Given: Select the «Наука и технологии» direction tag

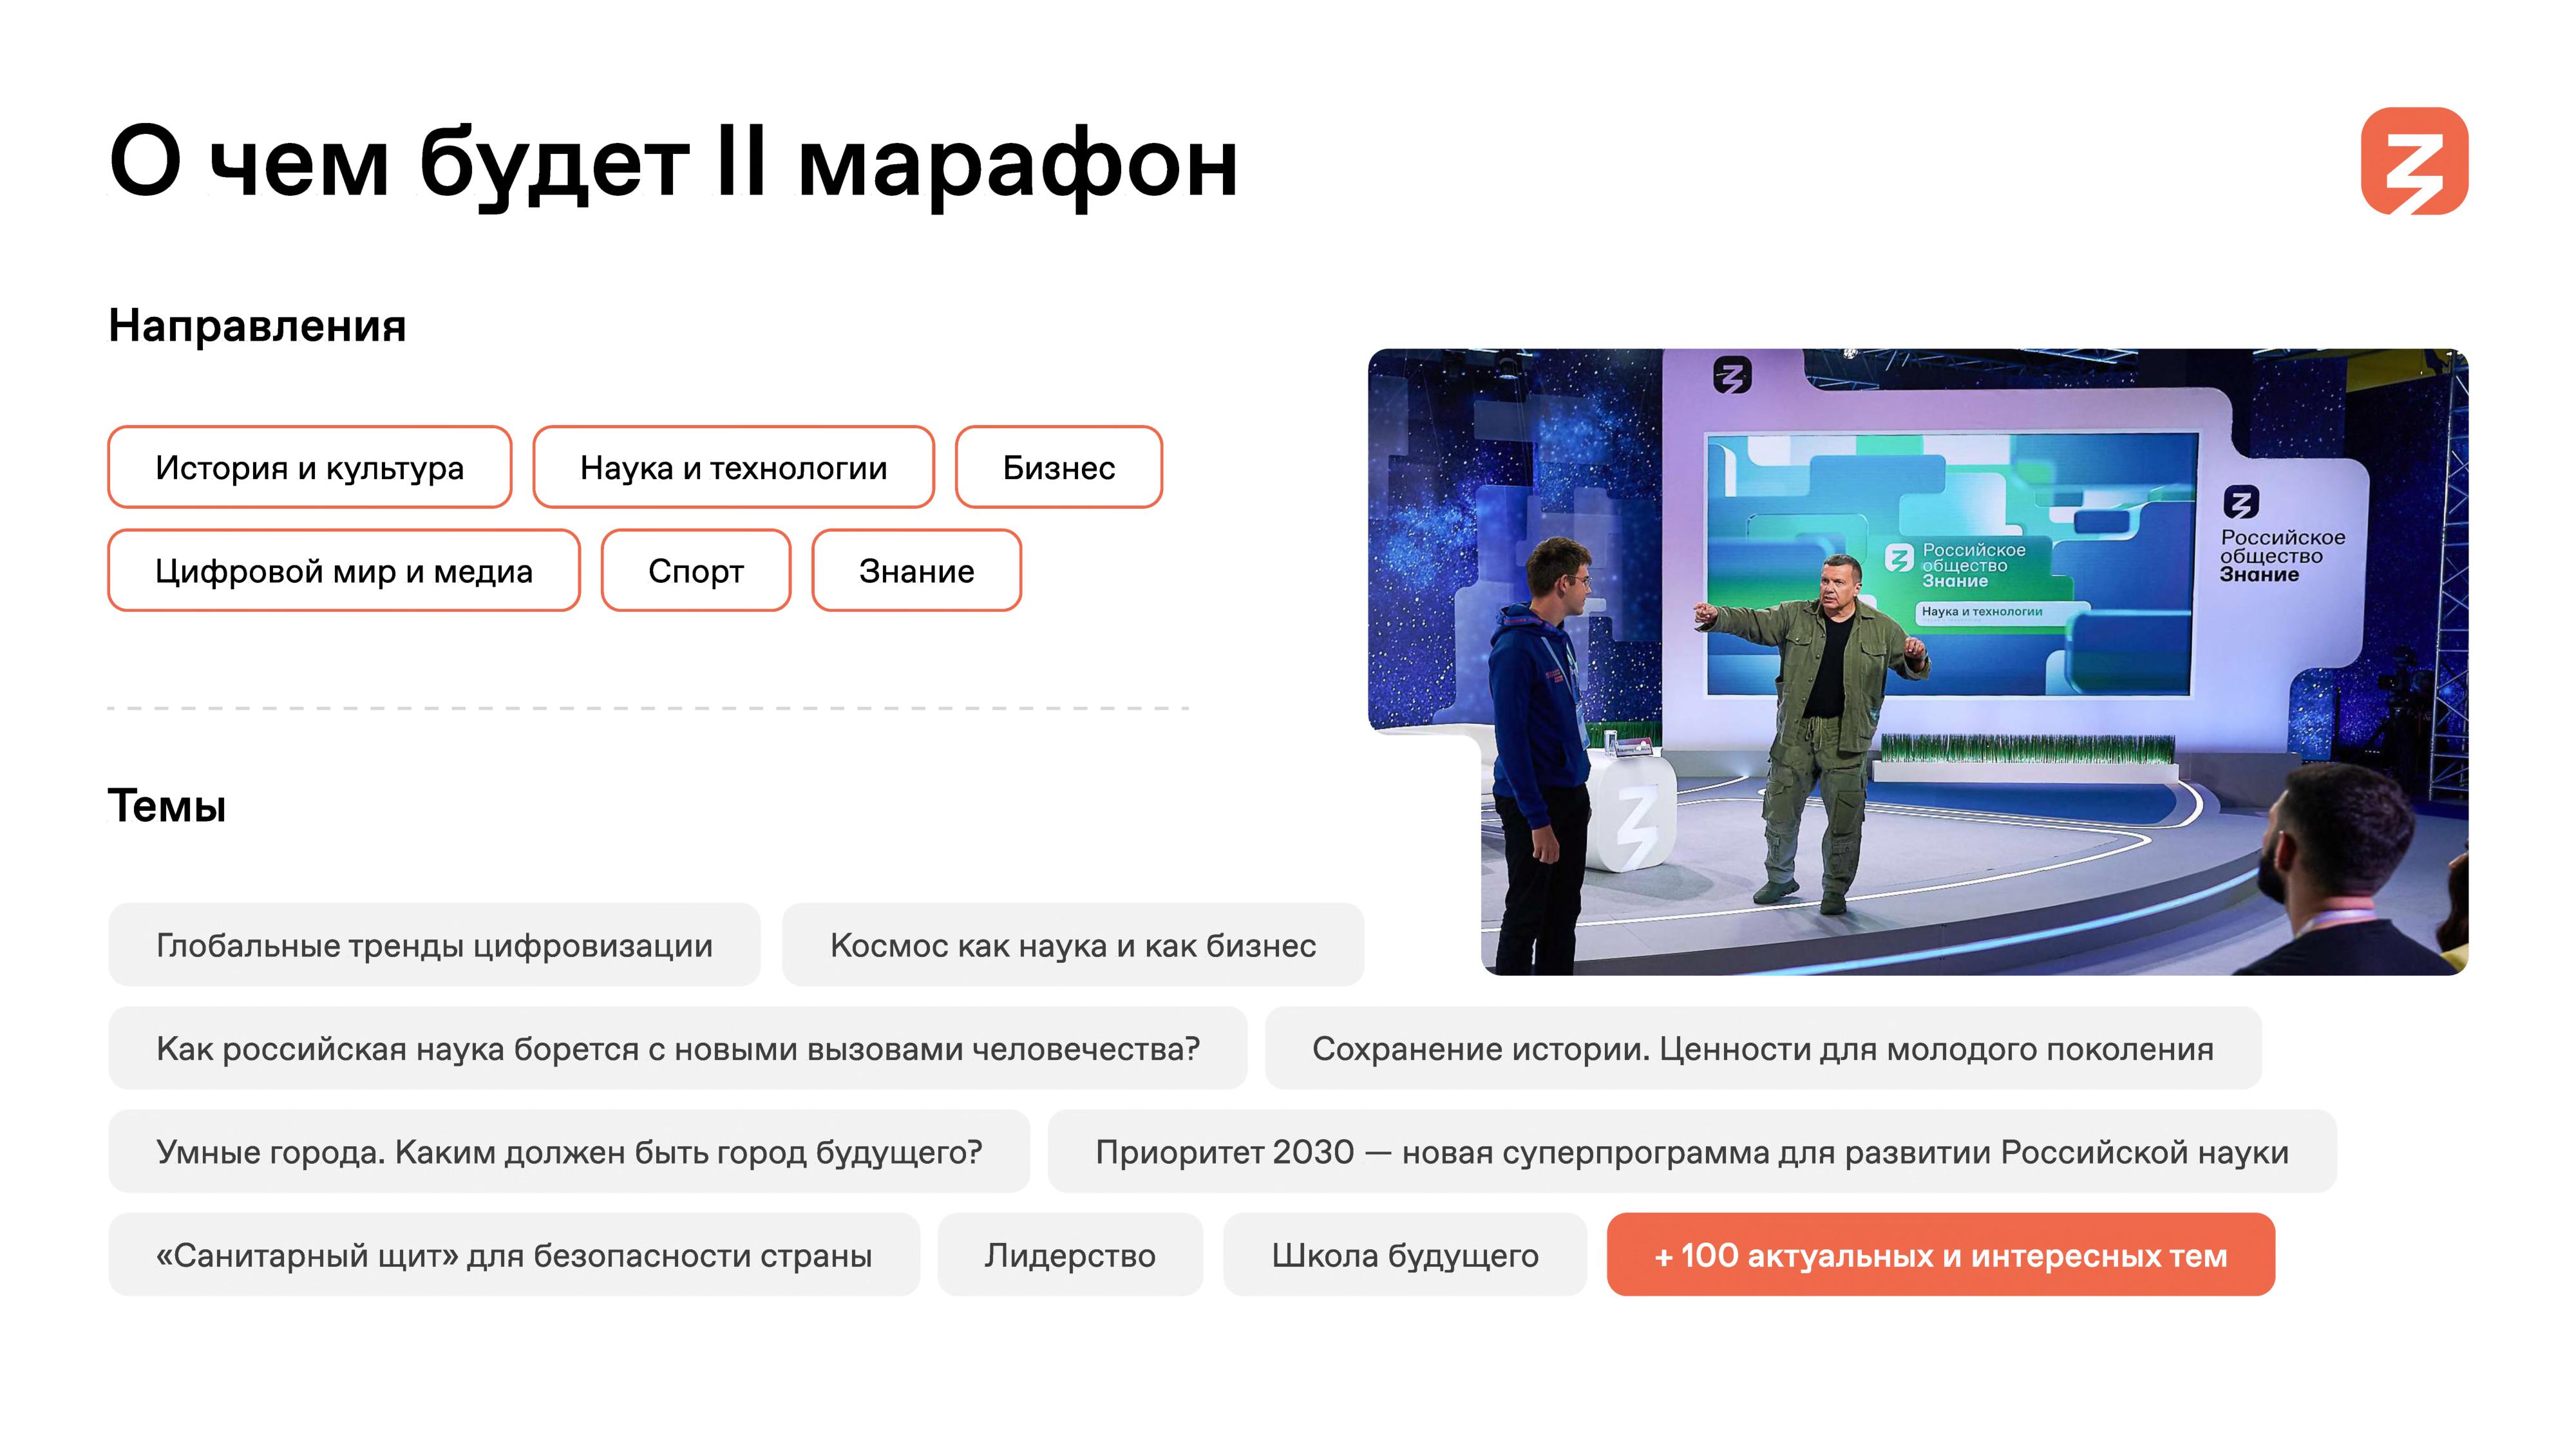Looking at the screenshot, I should point(733,467).
